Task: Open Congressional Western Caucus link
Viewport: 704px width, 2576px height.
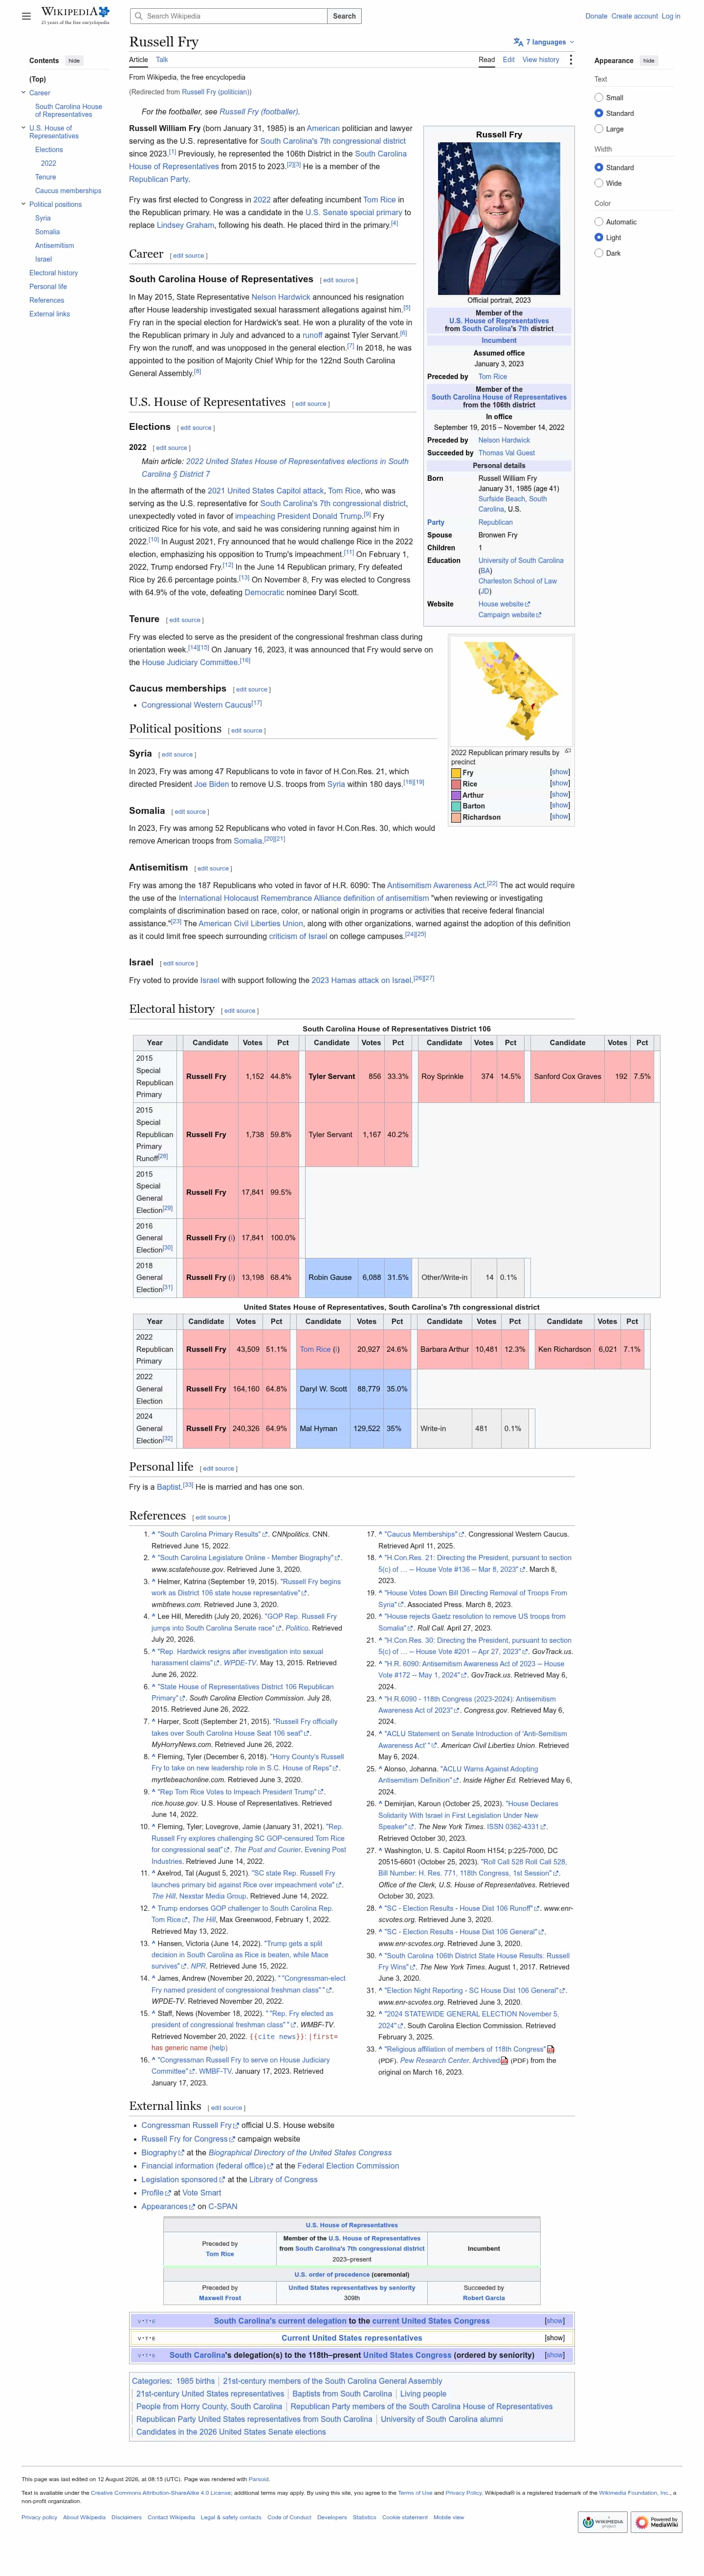Action: coord(196,705)
